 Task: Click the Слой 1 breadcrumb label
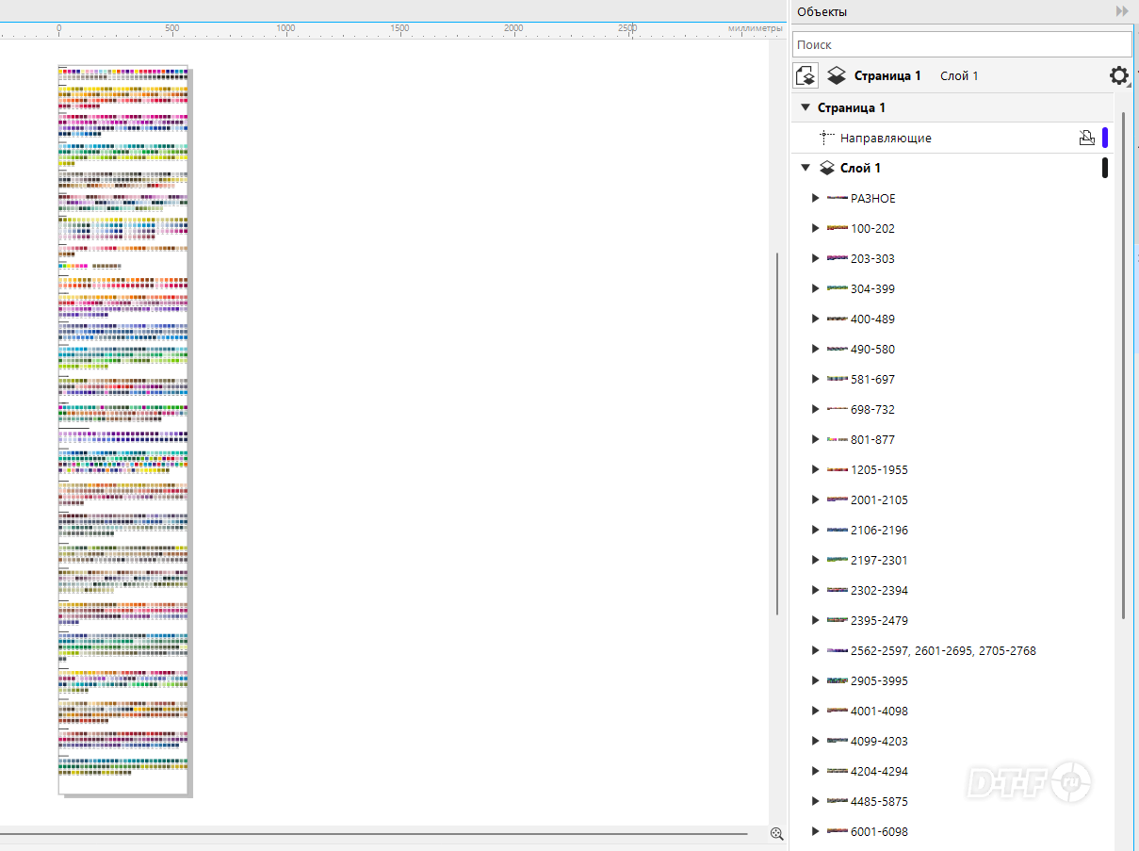pyautogui.click(x=959, y=76)
